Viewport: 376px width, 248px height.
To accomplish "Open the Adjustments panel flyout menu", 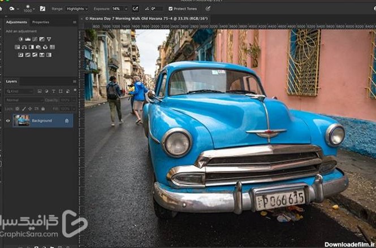I will [x=75, y=22].
